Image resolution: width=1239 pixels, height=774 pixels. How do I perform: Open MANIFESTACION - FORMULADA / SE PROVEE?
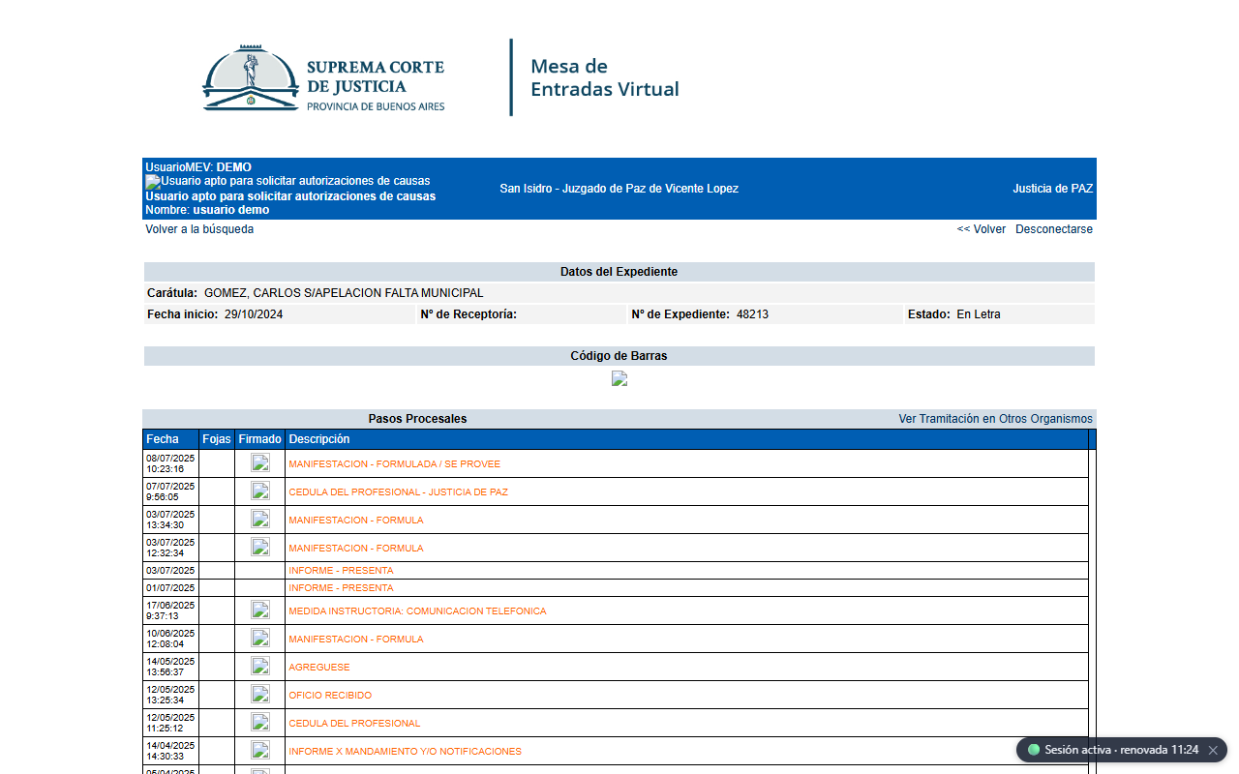tap(395, 464)
